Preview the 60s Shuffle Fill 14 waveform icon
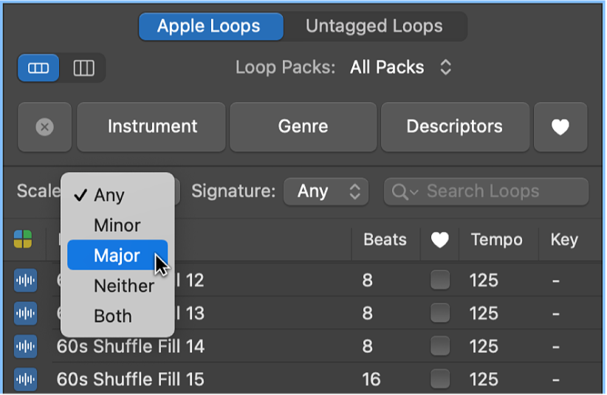Image resolution: width=607 pixels, height=395 pixels. pyautogui.click(x=25, y=346)
